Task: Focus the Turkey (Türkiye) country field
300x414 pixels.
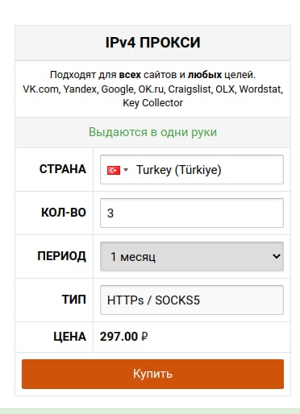Action: coord(192,170)
